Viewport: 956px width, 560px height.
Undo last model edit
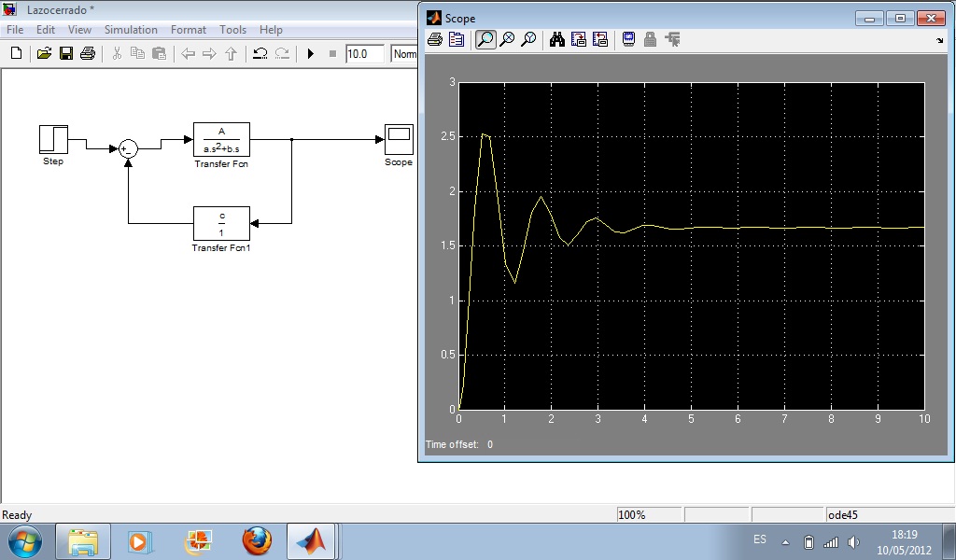tap(260, 53)
